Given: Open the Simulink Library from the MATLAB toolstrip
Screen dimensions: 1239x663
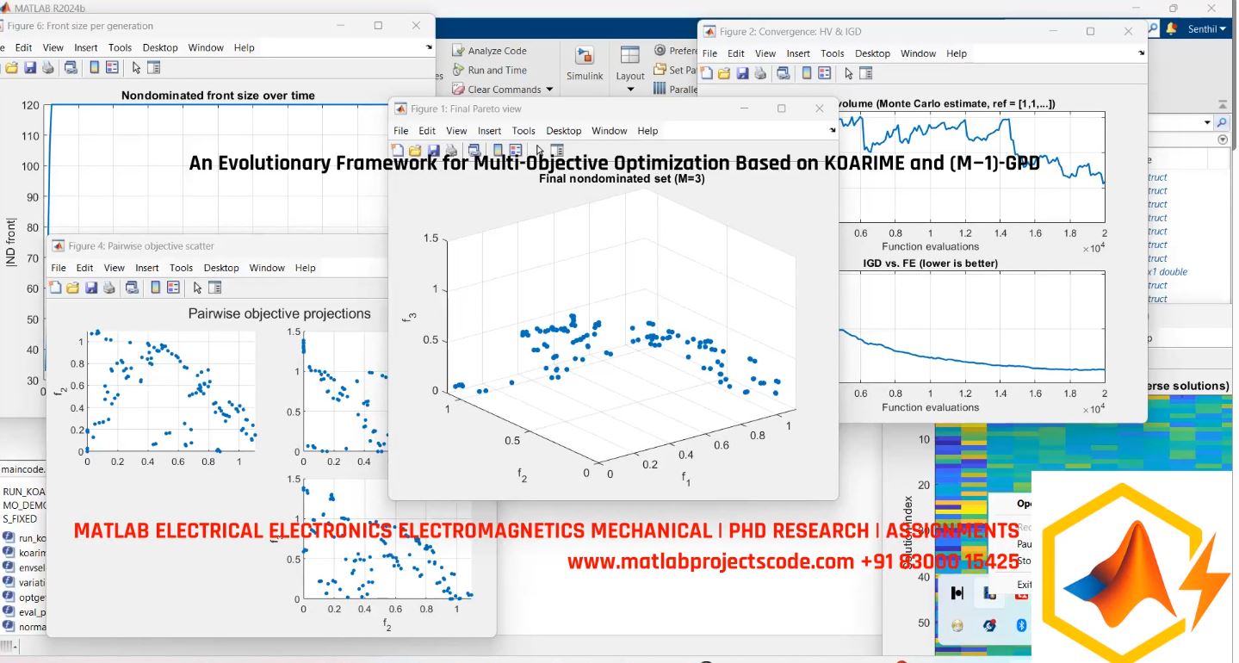Looking at the screenshot, I should pyautogui.click(x=585, y=63).
